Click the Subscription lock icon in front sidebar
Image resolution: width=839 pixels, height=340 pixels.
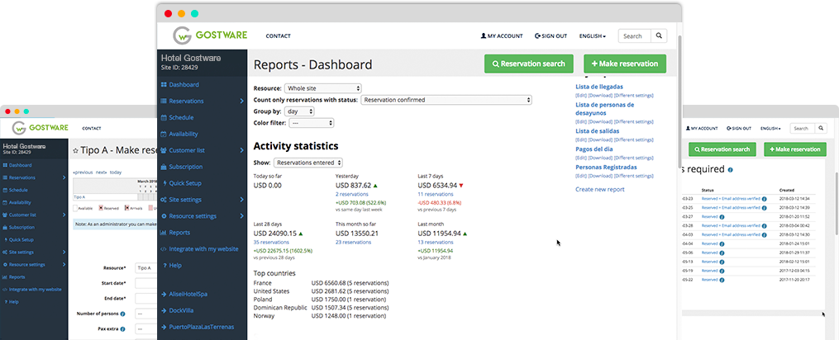pos(164,167)
